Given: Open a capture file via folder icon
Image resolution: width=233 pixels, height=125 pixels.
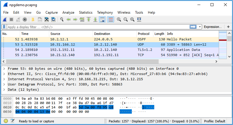Looking at the screenshot, I should click(x=33, y=19).
